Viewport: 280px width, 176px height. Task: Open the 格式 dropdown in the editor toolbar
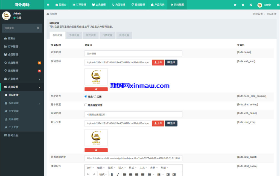pyautogui.click(x=103, y=174)
